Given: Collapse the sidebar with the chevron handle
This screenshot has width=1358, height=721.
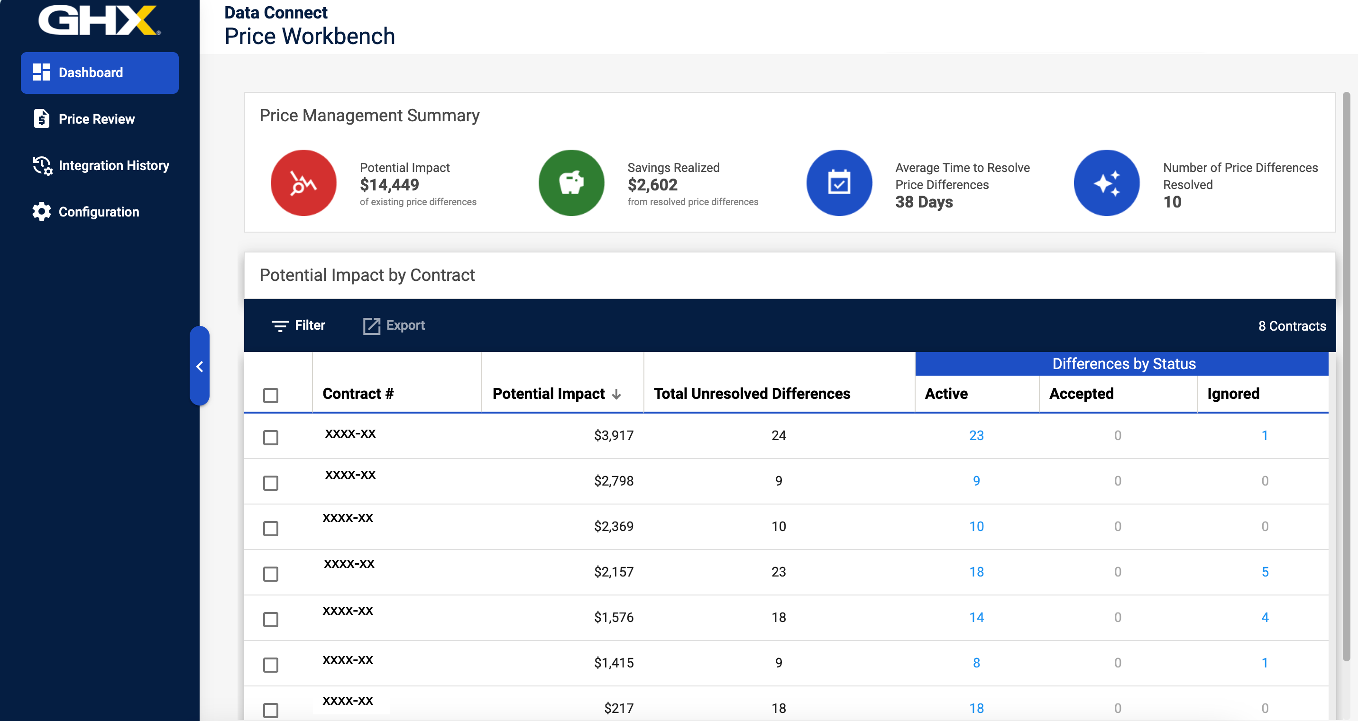Looking at the screenshot, I should point(199,366).
